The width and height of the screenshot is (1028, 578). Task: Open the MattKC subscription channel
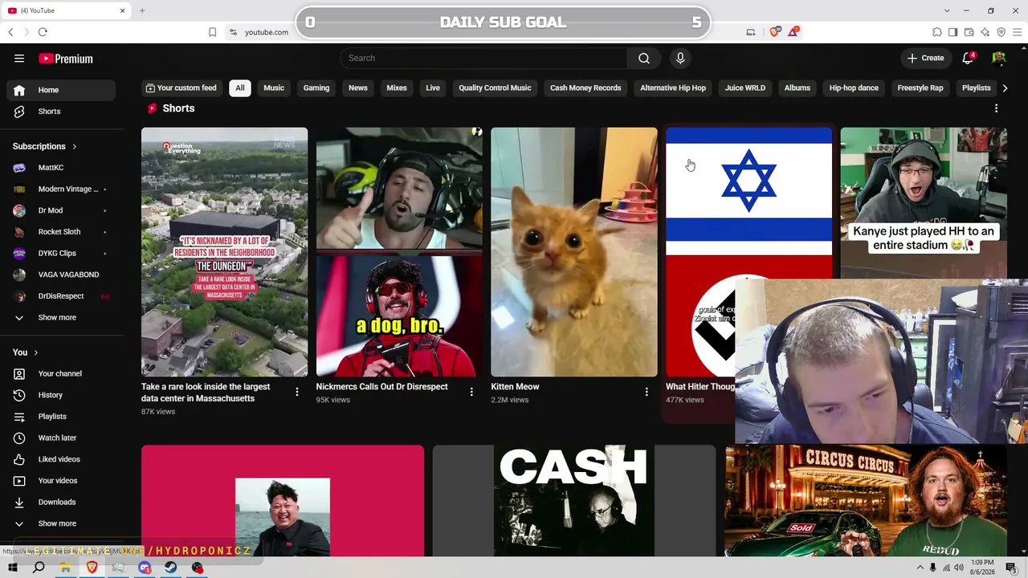click(63, 168)
